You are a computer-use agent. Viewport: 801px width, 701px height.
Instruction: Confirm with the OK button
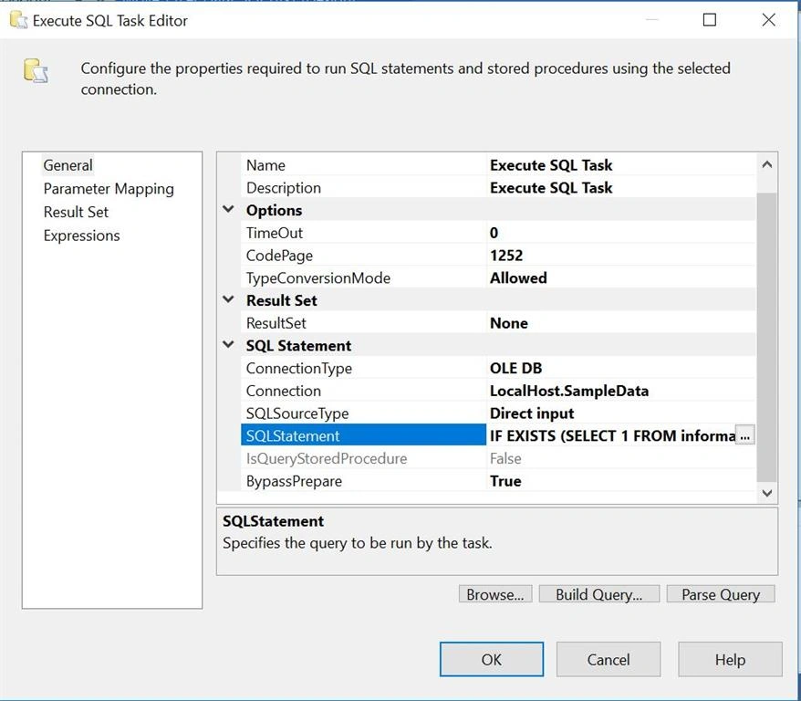pyautogui.click(x=492, y=660)
